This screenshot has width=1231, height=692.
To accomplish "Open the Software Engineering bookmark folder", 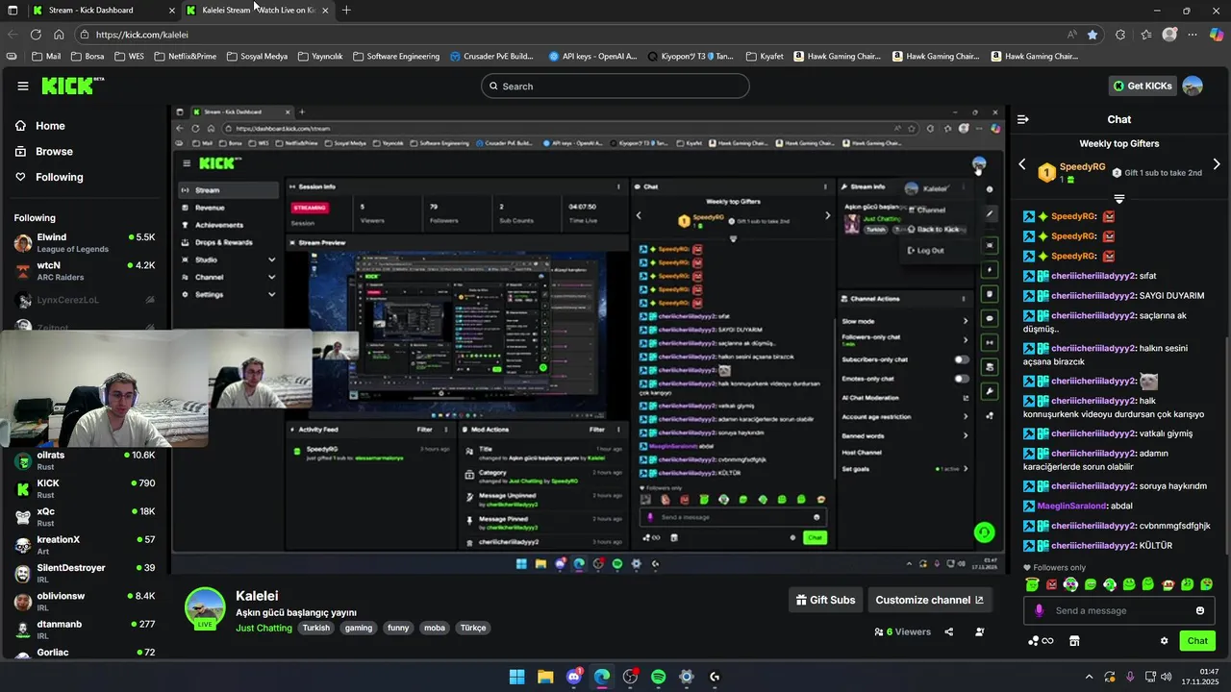I will [x=396, y=57].
